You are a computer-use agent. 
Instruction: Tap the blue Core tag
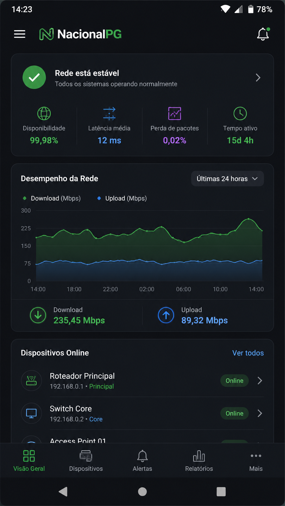click(x=96, y=419)
